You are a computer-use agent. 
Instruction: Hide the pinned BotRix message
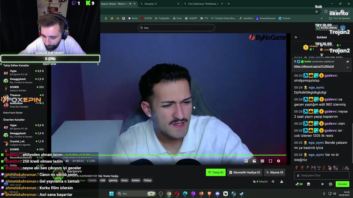coord(347,62)
